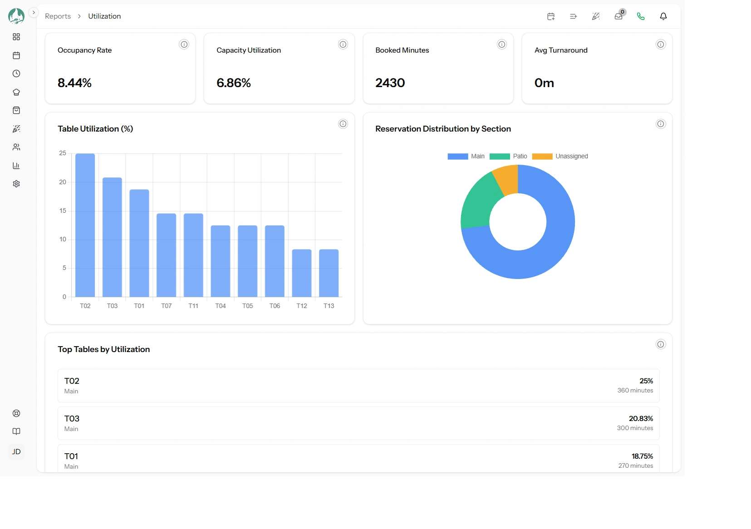
Task: Click the 6.86% capacity value
Action: click(x=234, y=83)
